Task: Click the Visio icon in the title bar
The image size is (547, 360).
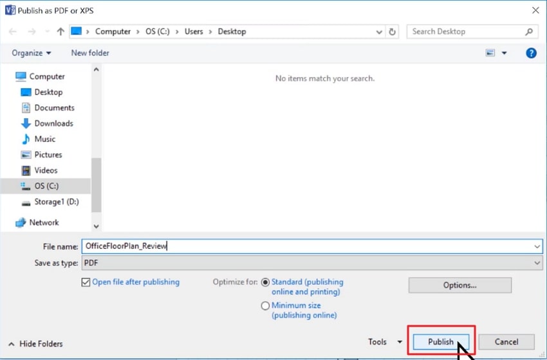Action: point(10,10)
